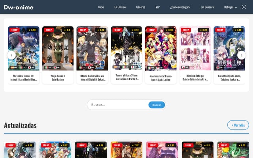This screenshot has height=158, width=253.
Task: Click the JAP flag badge on Kimi no Koto poster
Action: (x=185, y=68)
